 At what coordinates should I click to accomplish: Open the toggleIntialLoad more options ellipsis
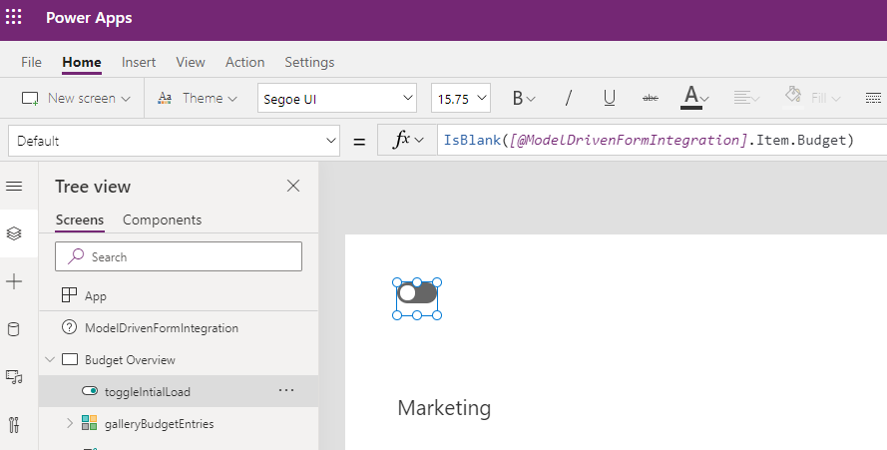tap(286, 390)
